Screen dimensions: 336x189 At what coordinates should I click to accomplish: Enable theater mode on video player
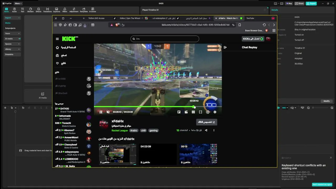[x=193, y=112]
